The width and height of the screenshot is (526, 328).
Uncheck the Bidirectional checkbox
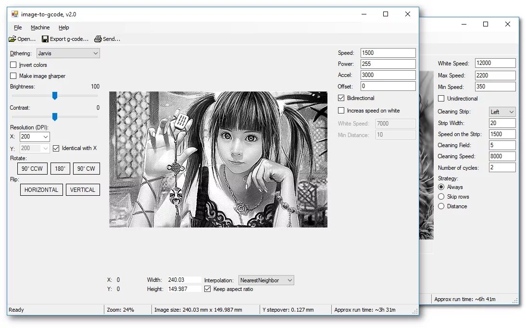coord(341,98)
